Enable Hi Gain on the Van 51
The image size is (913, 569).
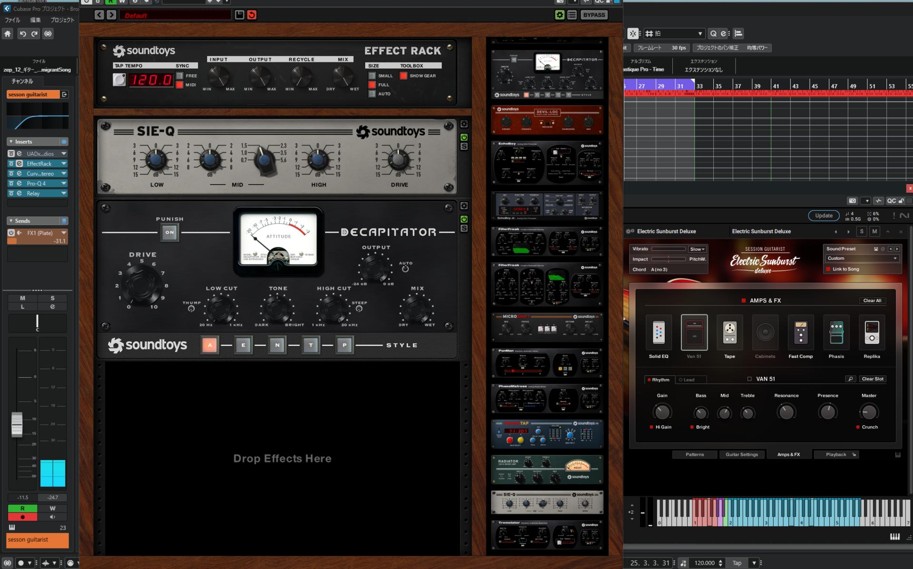(651, 427)
